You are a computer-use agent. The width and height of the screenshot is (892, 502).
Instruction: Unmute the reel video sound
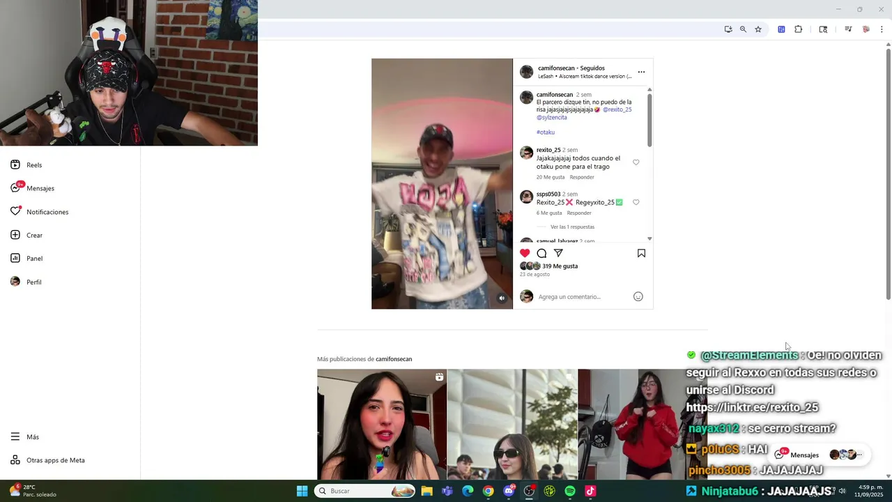point(501,298)
